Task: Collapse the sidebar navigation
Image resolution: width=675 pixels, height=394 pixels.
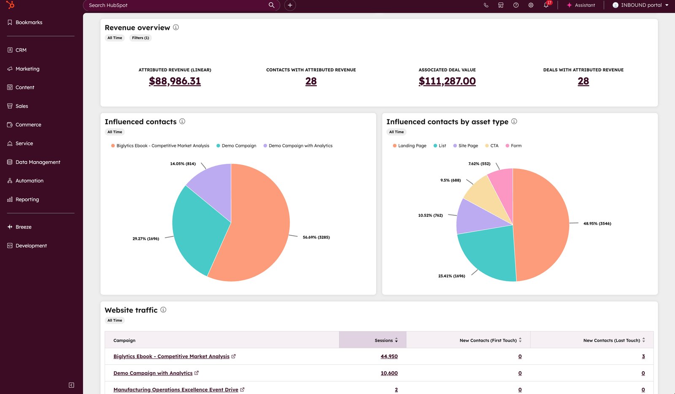Action: [x=71, y=385]
